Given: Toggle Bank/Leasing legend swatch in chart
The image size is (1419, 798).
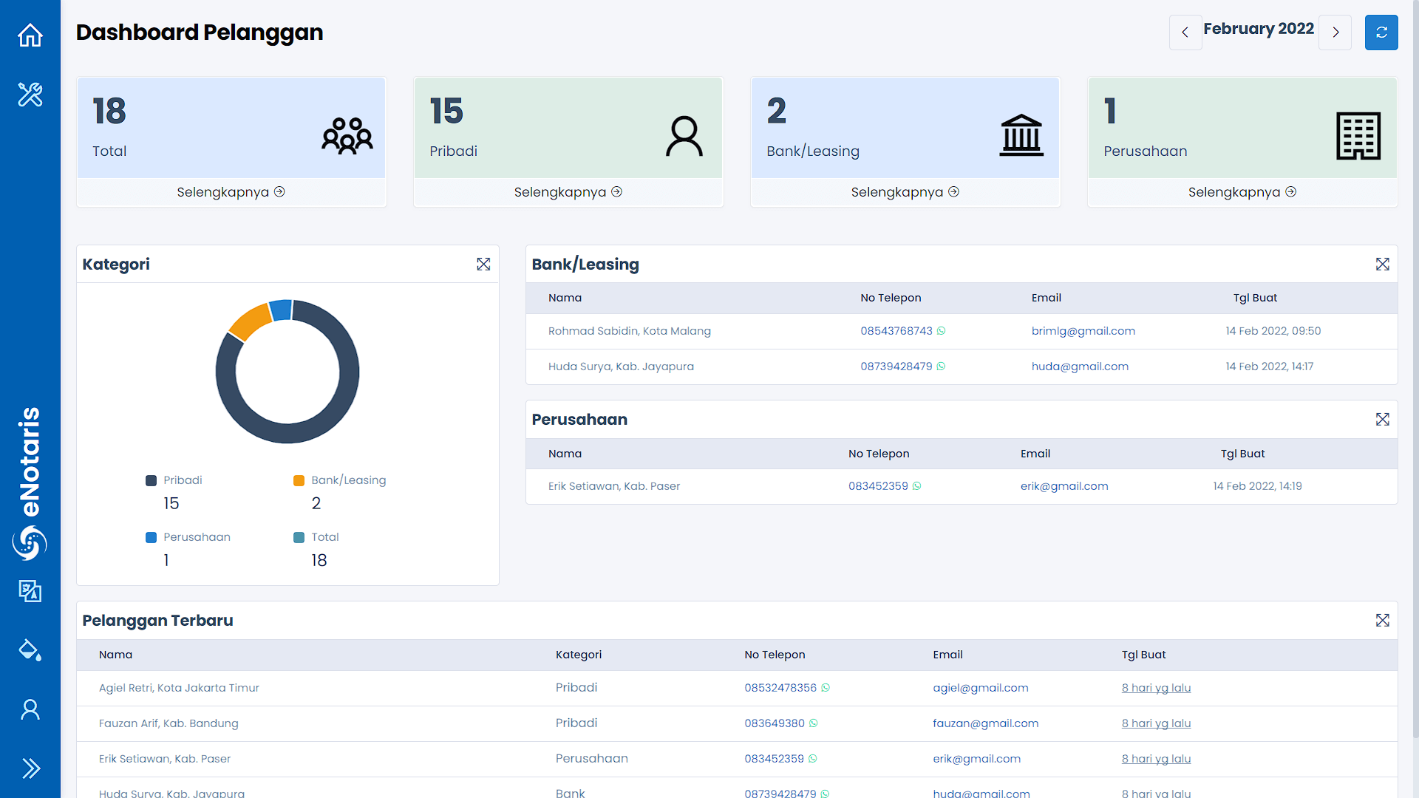Looking at the screenshot, I should 299,481.
